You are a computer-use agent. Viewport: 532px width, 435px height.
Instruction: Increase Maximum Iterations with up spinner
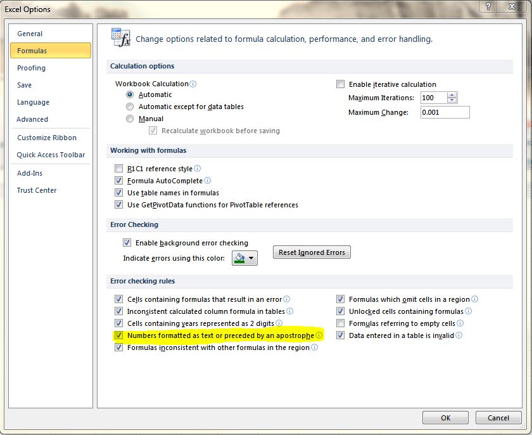click(x=452, y=95)
